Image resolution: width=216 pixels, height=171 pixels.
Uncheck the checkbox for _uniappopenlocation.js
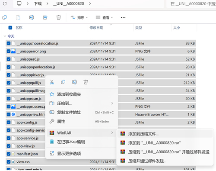pos(9,67)
